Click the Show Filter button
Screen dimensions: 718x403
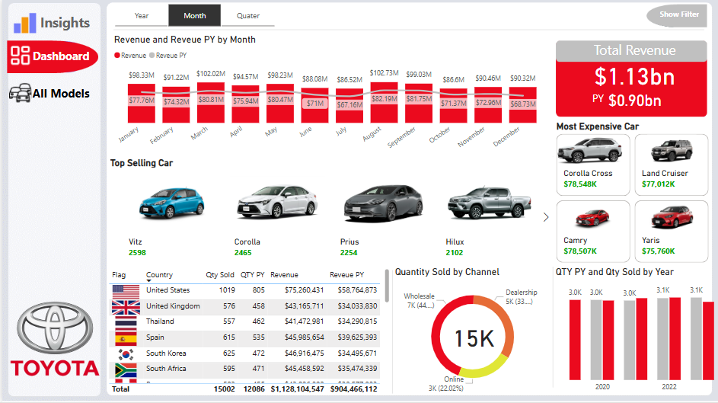[x=677, y=15]
